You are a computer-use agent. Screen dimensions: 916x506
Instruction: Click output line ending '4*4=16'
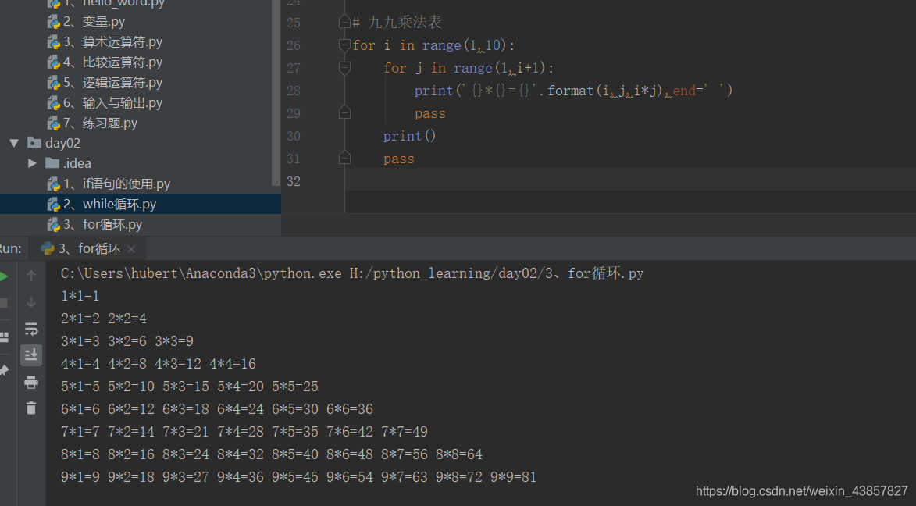pyautogui.click(x=159, y=364)
